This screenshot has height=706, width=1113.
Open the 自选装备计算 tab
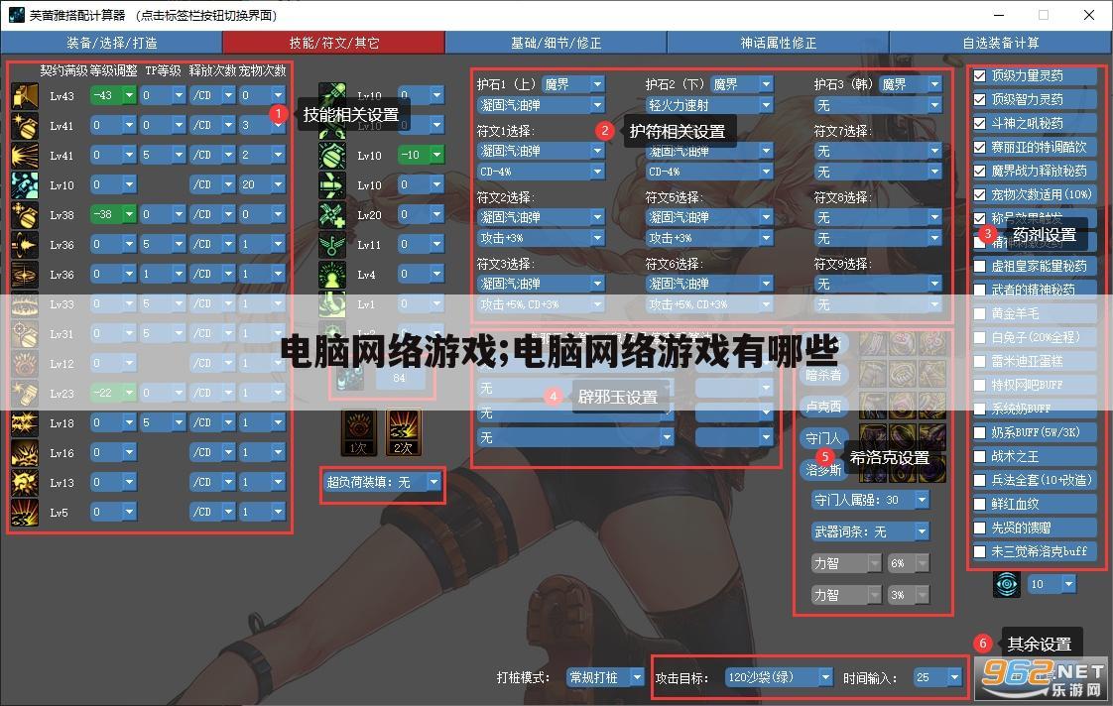(x=1000, y=43)
